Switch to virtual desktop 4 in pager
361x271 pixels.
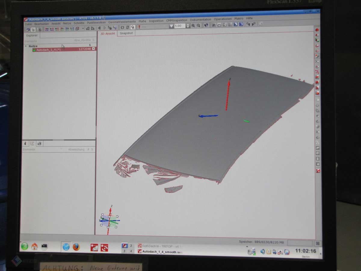[131, 251]
